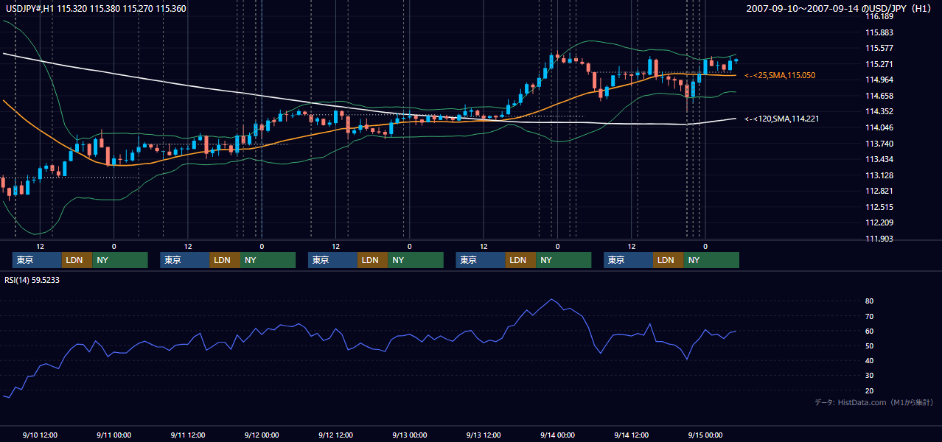Viewport: 942px width, 442px height.
Task: Select the 9/15 00:00 date label
Action: (x=705, y=435)
